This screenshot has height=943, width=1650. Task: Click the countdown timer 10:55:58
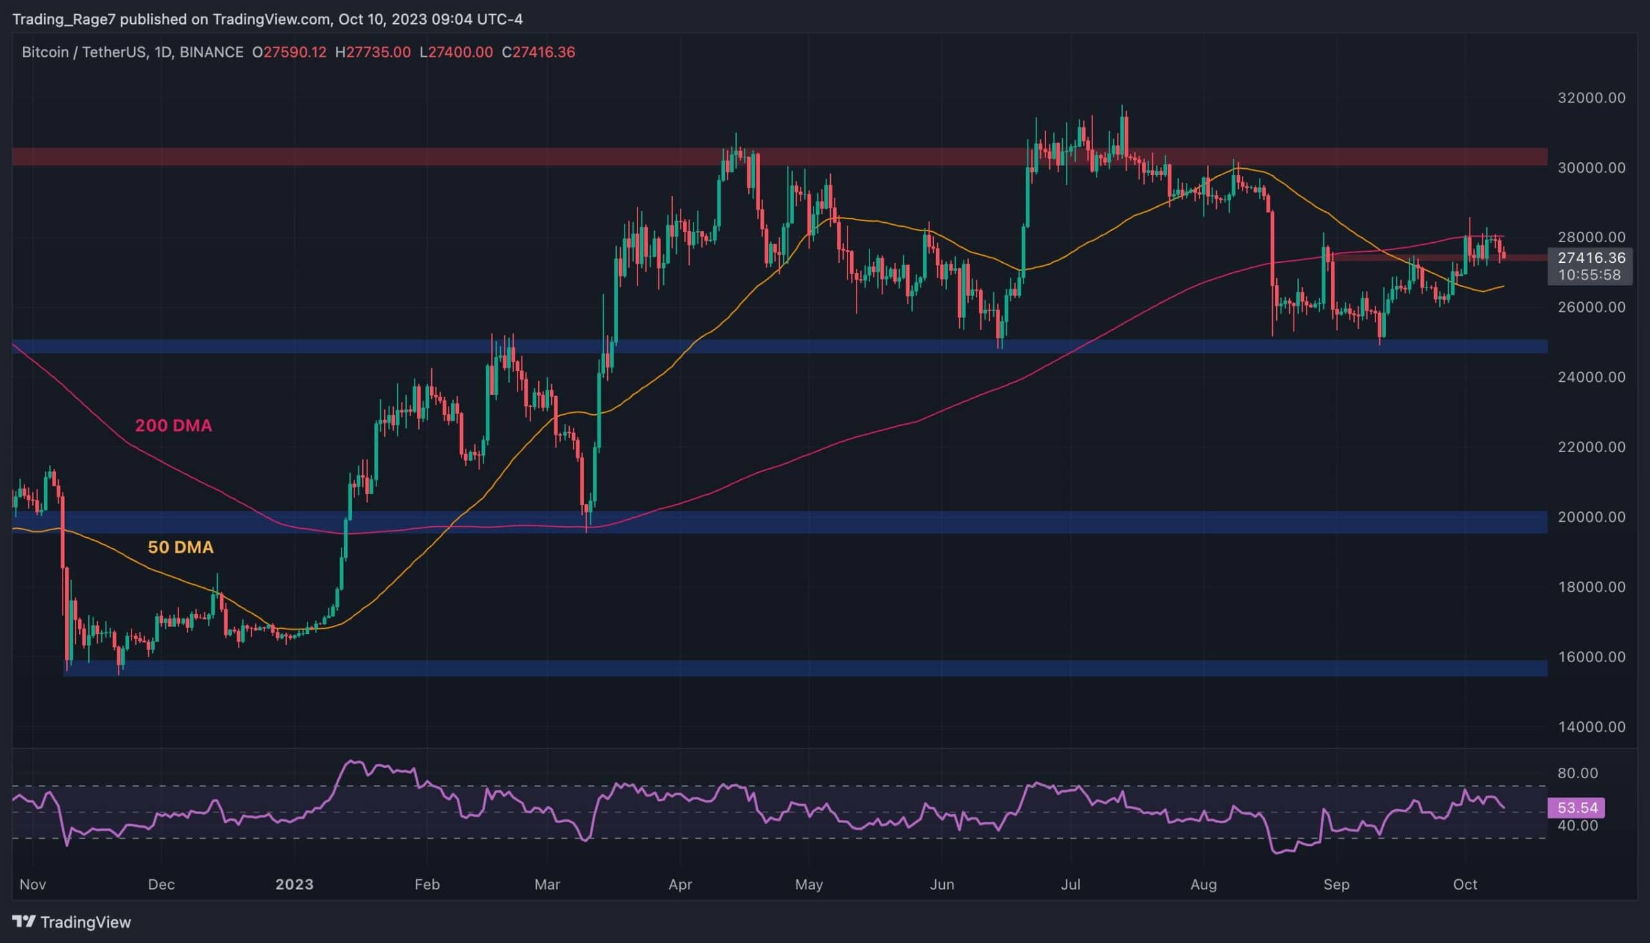1589,274
